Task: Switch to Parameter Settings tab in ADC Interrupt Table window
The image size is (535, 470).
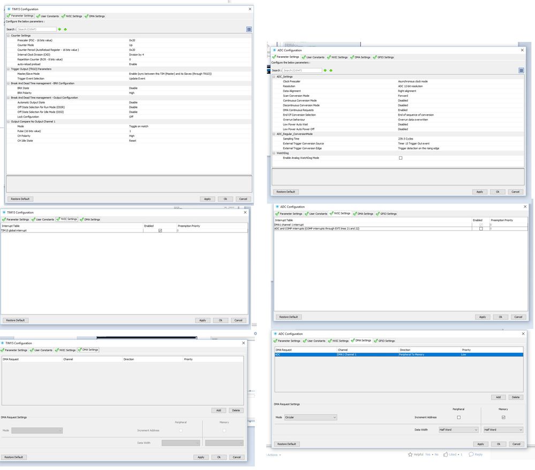Action: [x=289, y=214]
